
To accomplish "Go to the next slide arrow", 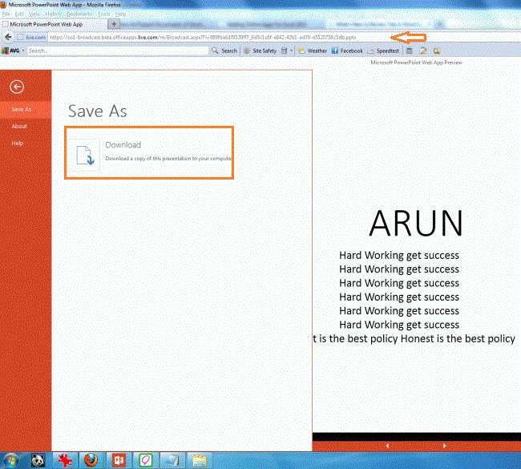I will pos(445,446).
